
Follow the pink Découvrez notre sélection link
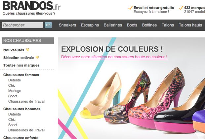(114, 57)
